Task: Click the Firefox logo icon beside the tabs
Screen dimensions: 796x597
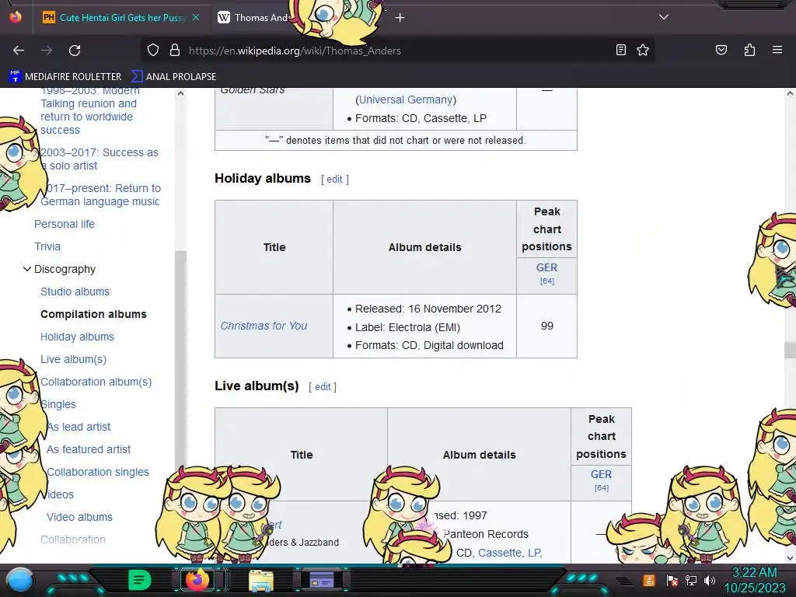Action: click(x=16, y=17)
